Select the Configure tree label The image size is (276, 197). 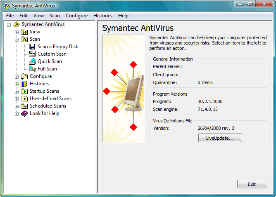point(40,76)
